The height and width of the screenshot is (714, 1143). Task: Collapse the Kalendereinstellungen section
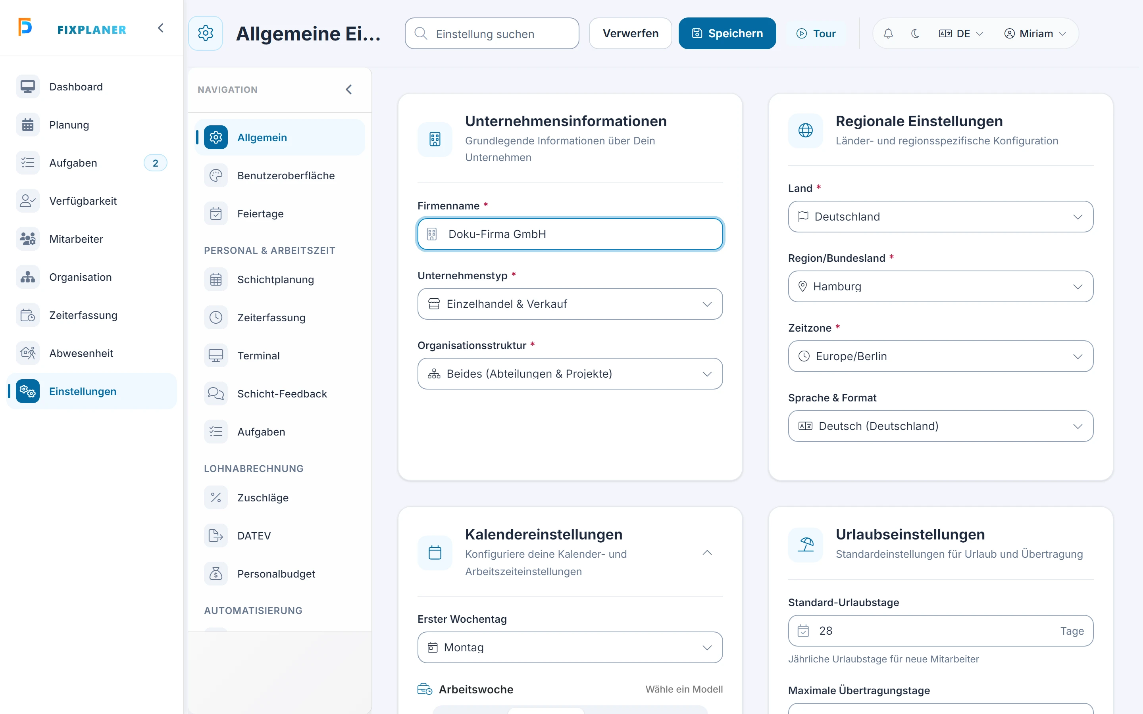706,553
